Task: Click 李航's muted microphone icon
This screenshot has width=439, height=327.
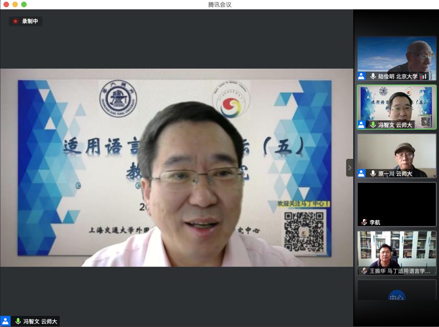Action: [364, 222]
